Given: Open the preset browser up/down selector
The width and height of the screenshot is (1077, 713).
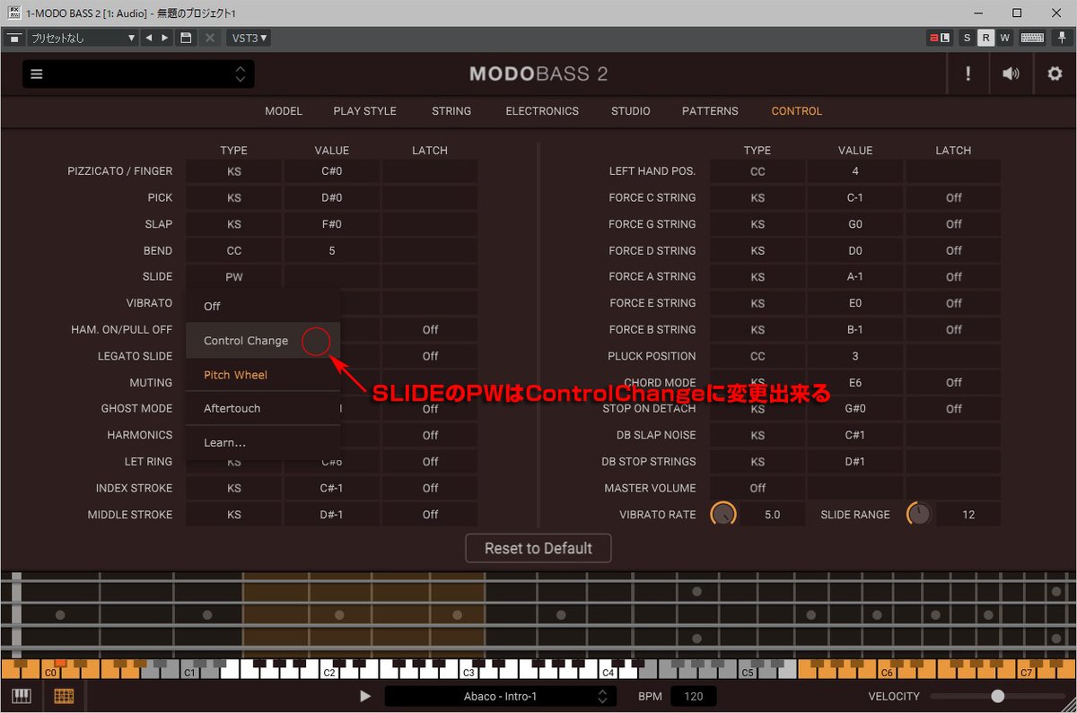Looking at the screenshot, I should click(x=240, y=74).
